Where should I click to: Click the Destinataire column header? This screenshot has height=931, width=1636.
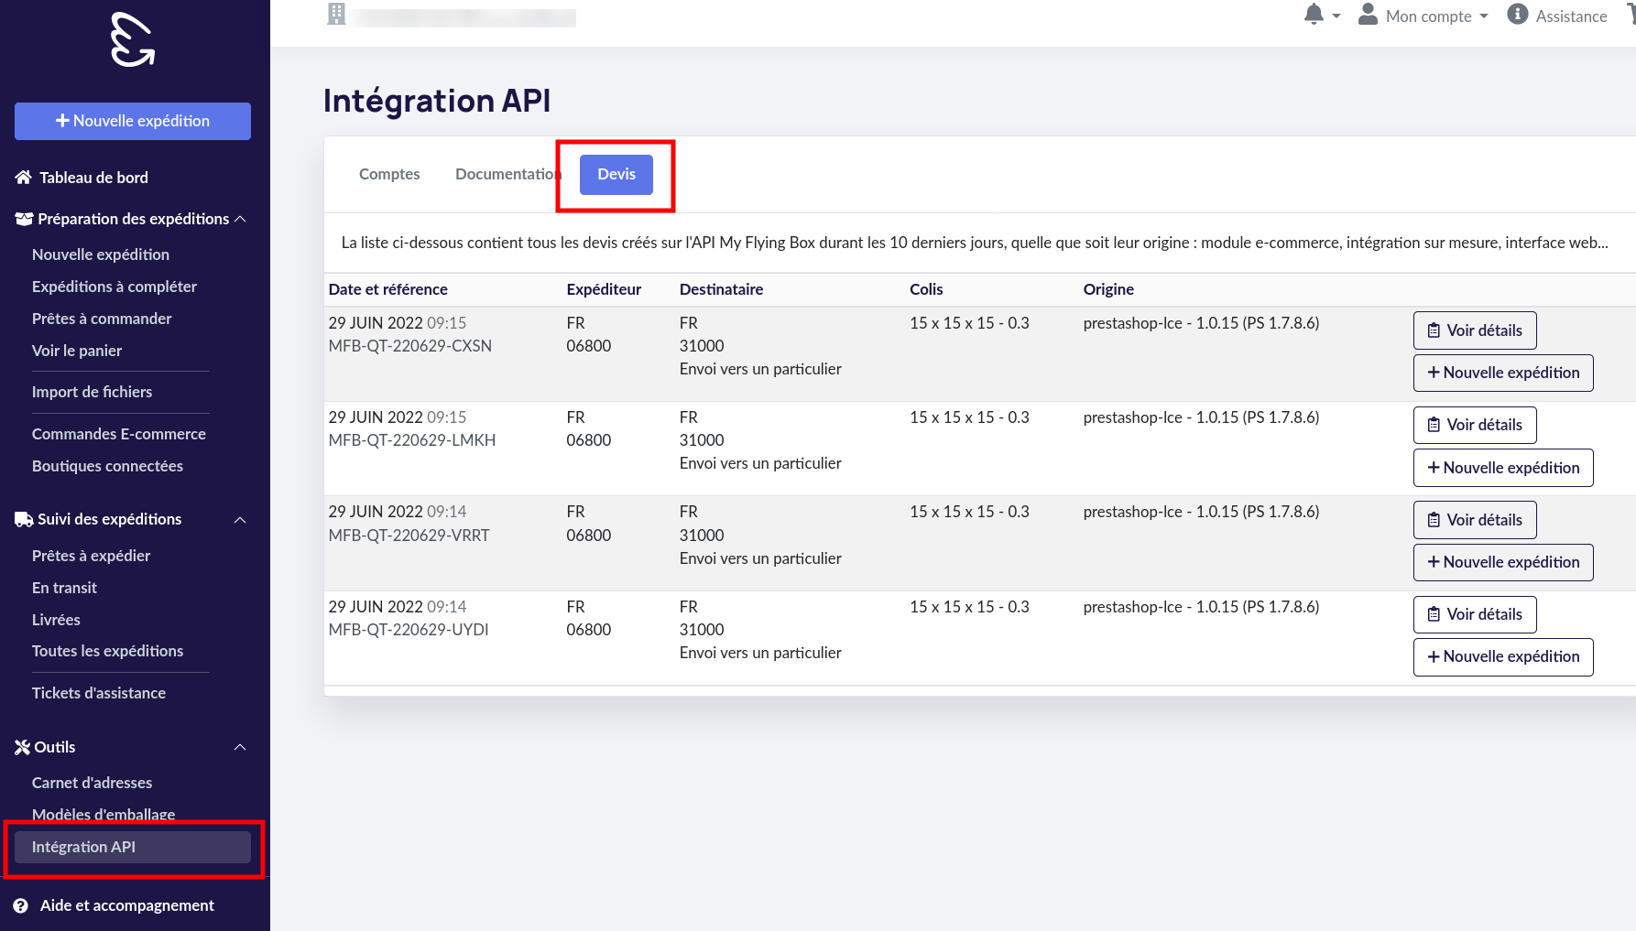(721, 289)
